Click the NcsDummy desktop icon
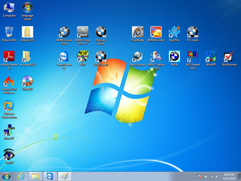This screenshot has height=181, width=241. click(x=229, y=57)
